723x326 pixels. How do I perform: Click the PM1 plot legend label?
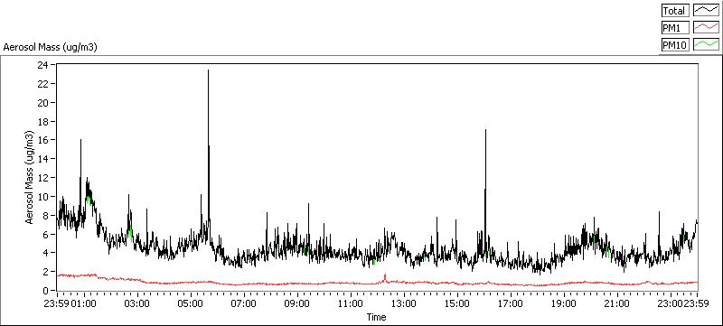[x=675, y=28]
